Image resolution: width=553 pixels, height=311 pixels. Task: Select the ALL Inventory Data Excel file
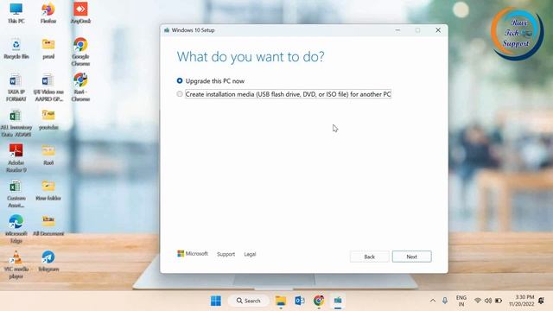coord(16,123)
